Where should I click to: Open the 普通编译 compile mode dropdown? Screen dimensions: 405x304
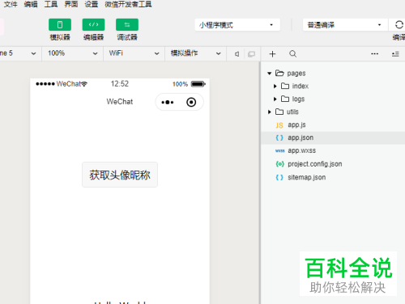pyautogui.click(x=345, y=25)
